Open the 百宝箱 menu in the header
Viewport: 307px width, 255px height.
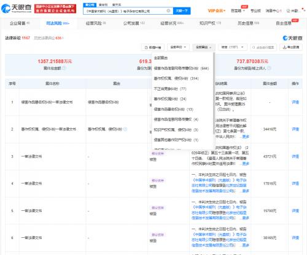click(x=238, y=10)
